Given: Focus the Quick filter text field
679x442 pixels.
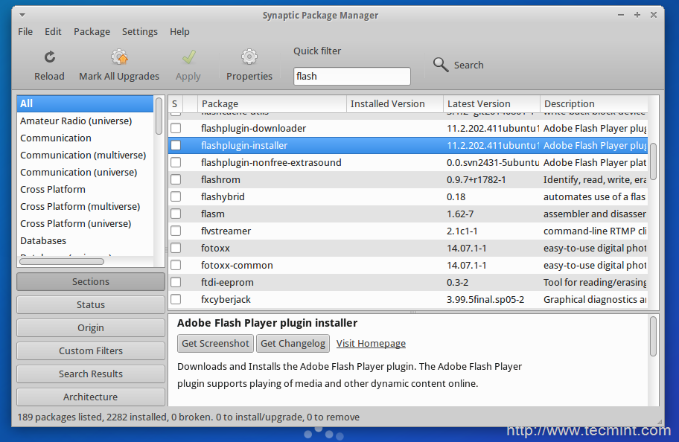Looking at the screenshot, I should click(351, 77).
